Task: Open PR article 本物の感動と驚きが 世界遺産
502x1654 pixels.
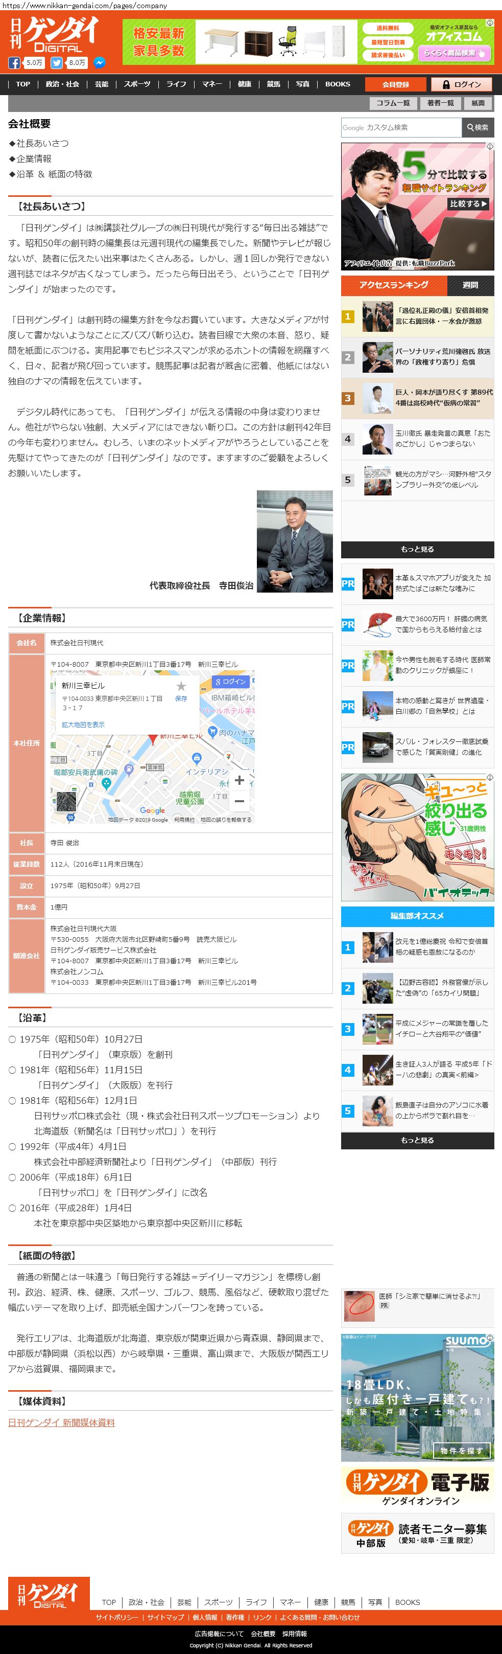Action: pos(417,706)
